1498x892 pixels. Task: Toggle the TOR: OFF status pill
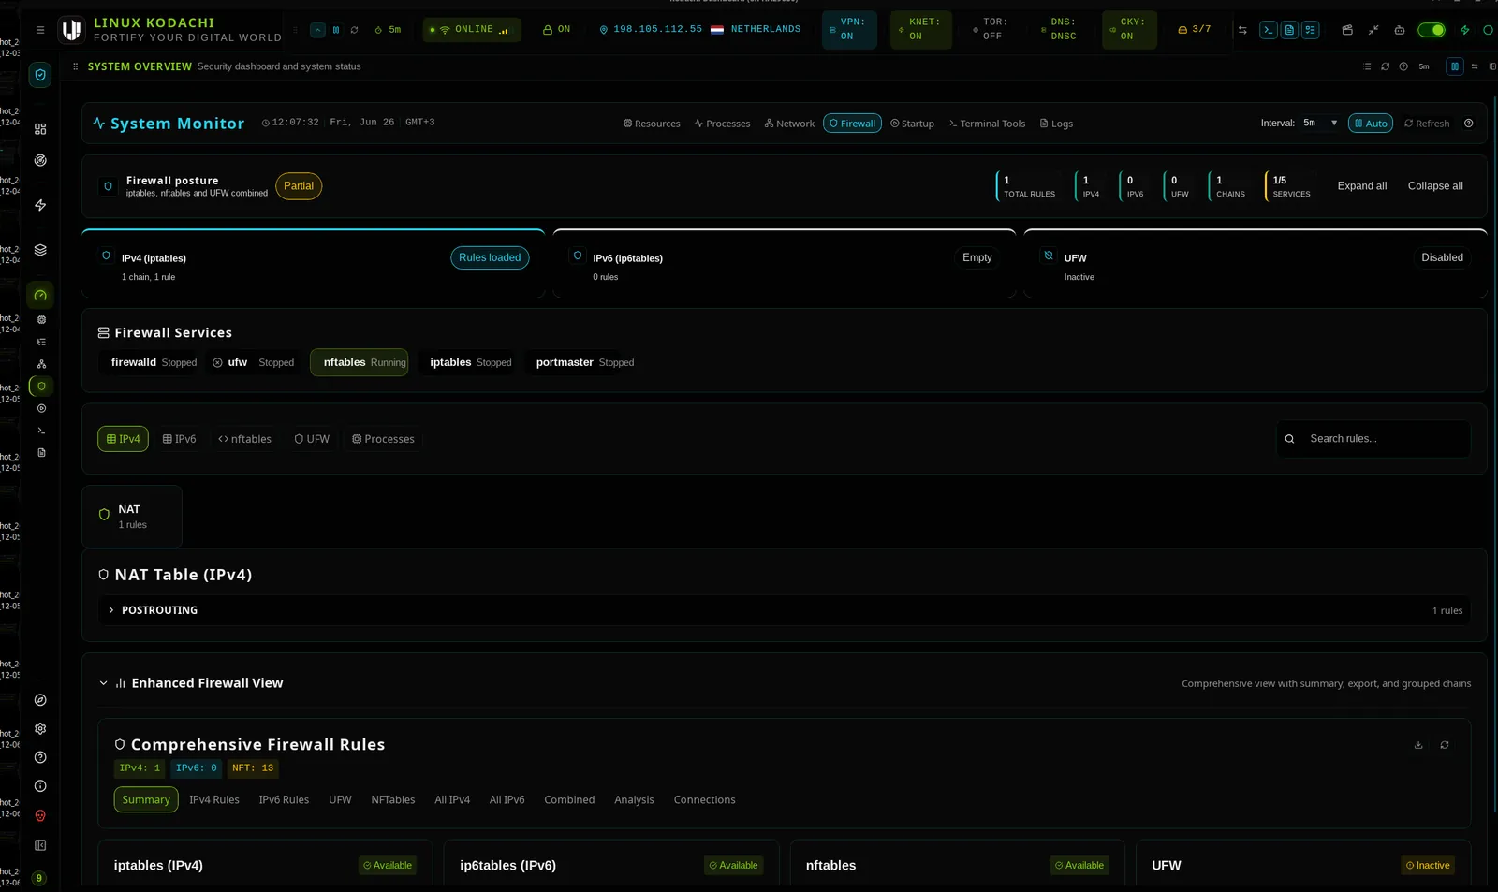coord(991,30)
